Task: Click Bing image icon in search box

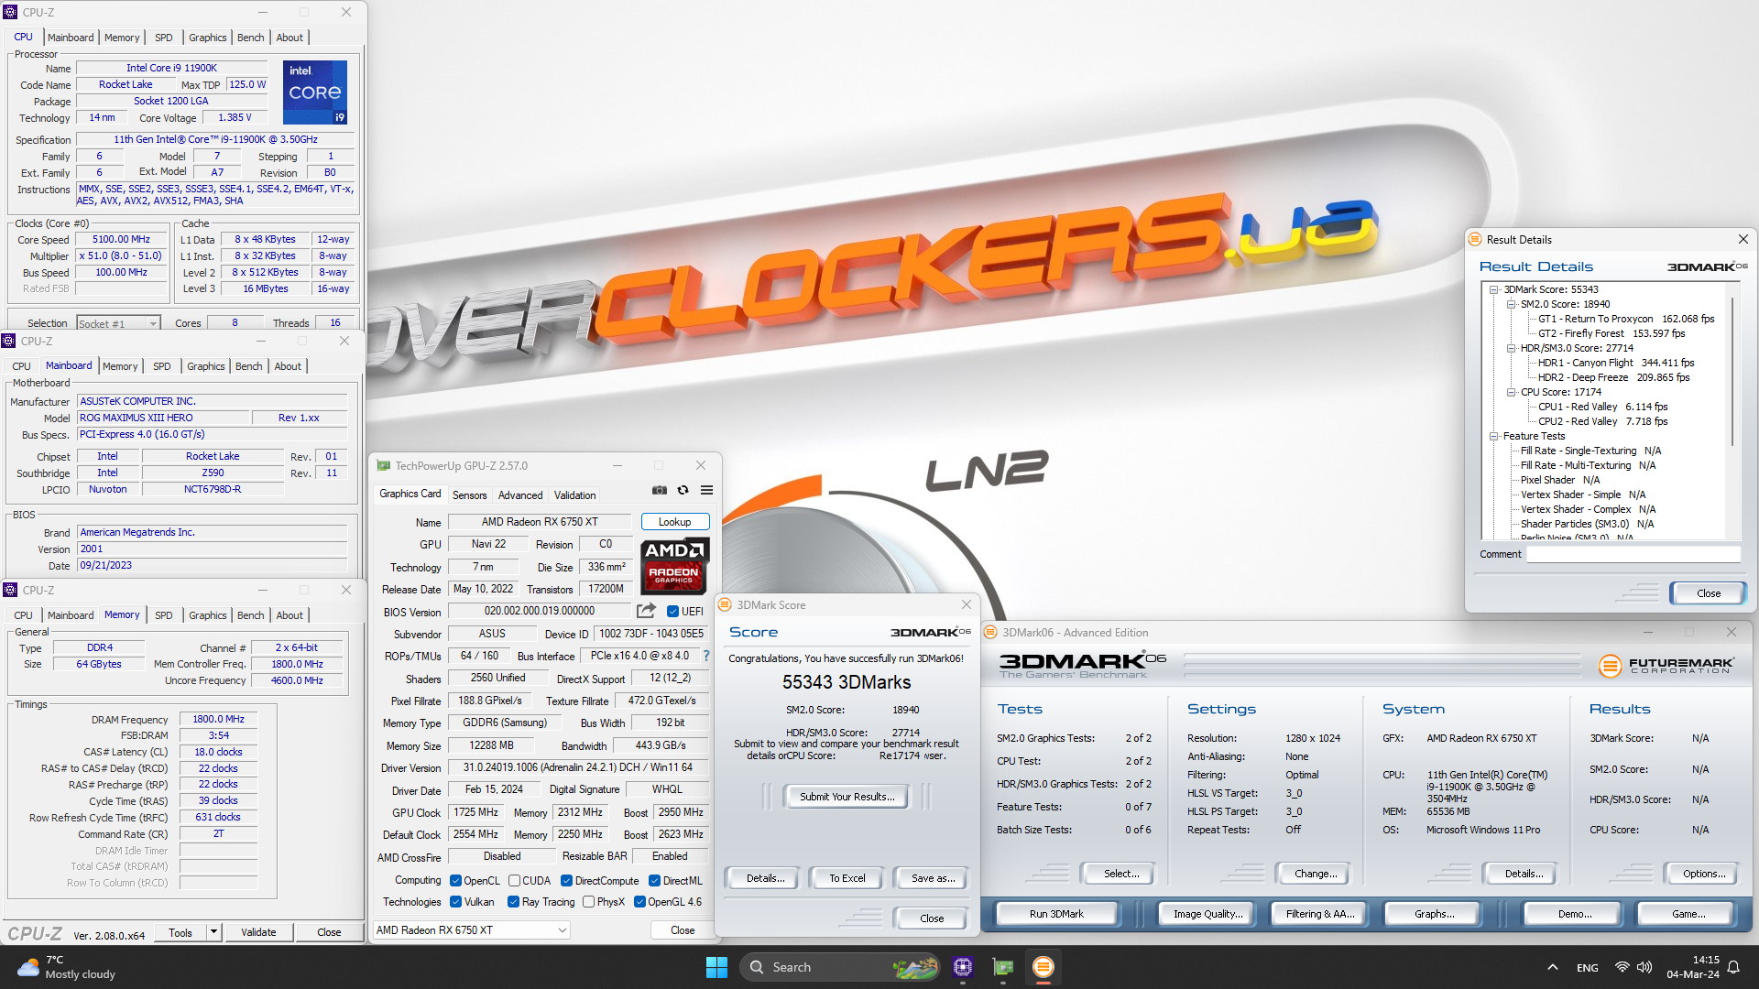Action: tap(914, 967)
